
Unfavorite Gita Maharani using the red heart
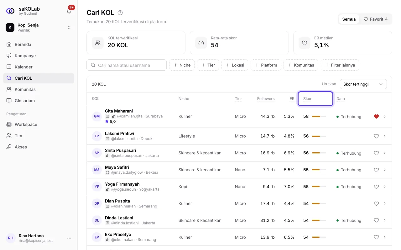[376, 117]
